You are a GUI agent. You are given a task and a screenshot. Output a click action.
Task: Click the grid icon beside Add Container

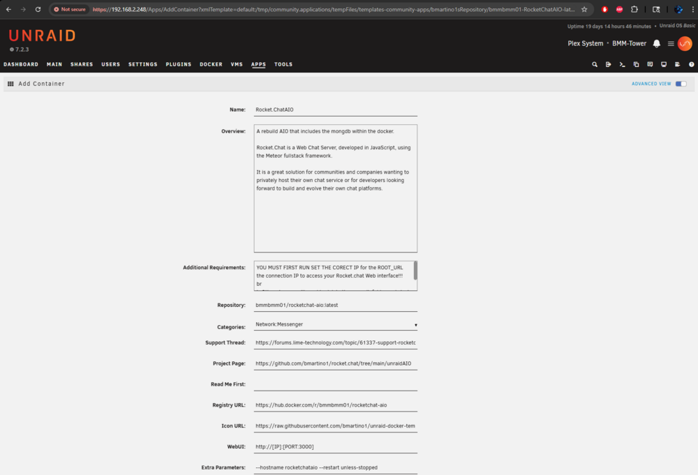10,84
